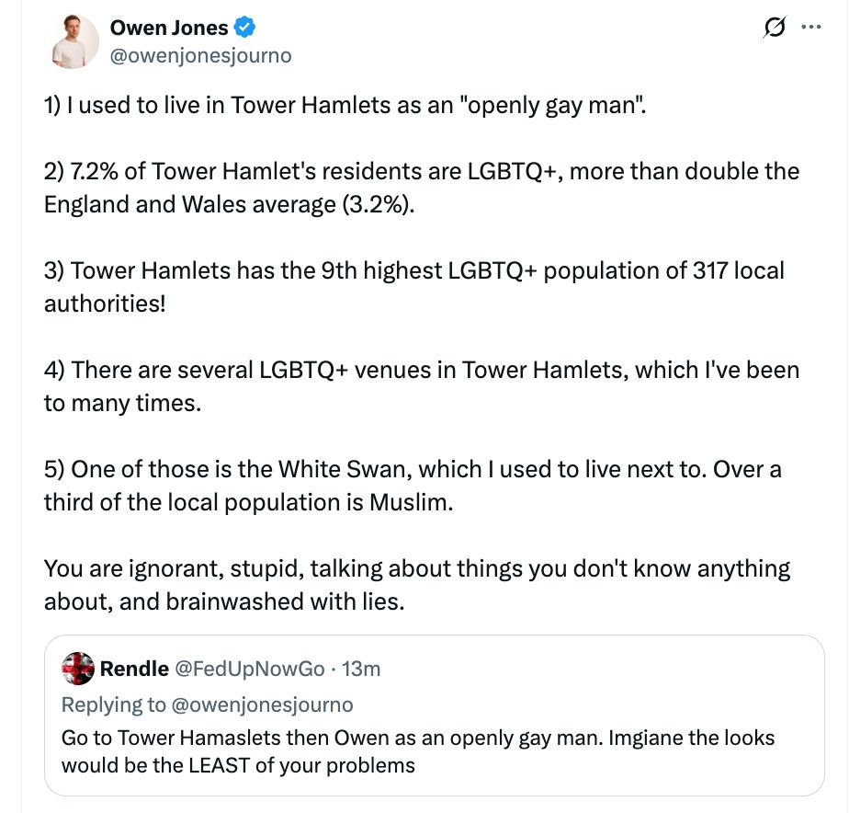Click Owen Jones's blue verified badge

coord(242,28)
